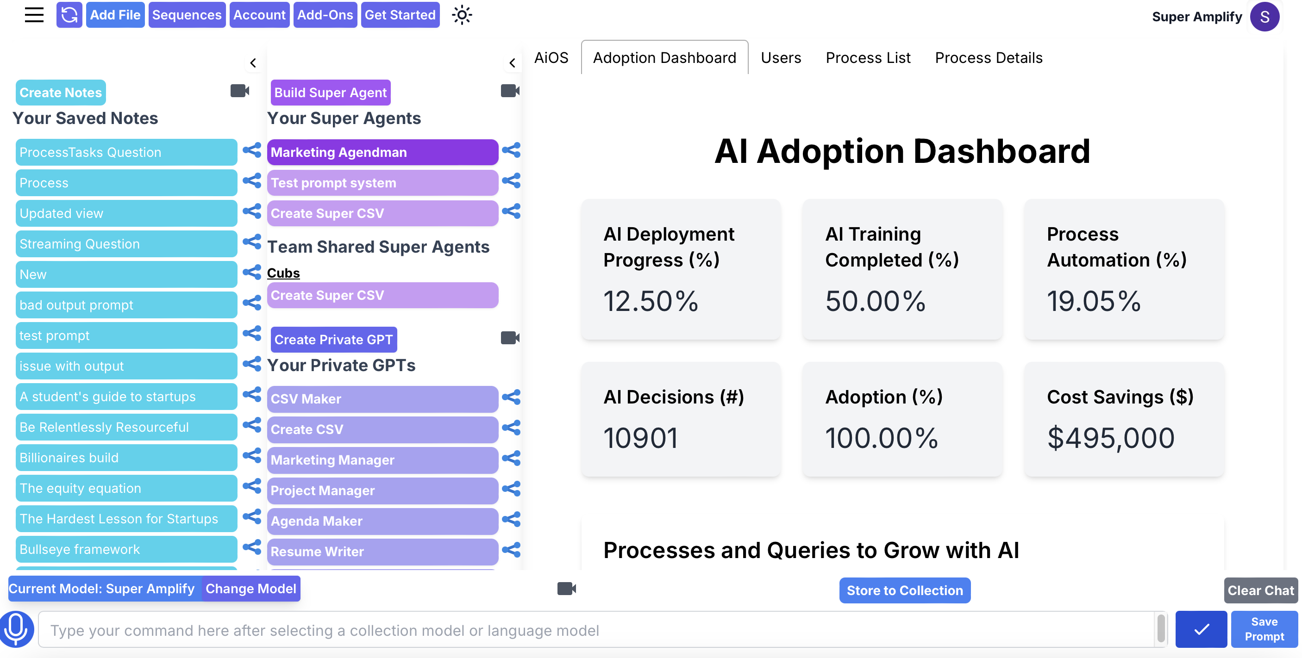Viewport: 1302px width, 658px height.
Task: Collapse the Saved Notes panel chevron
Action: 253,63
